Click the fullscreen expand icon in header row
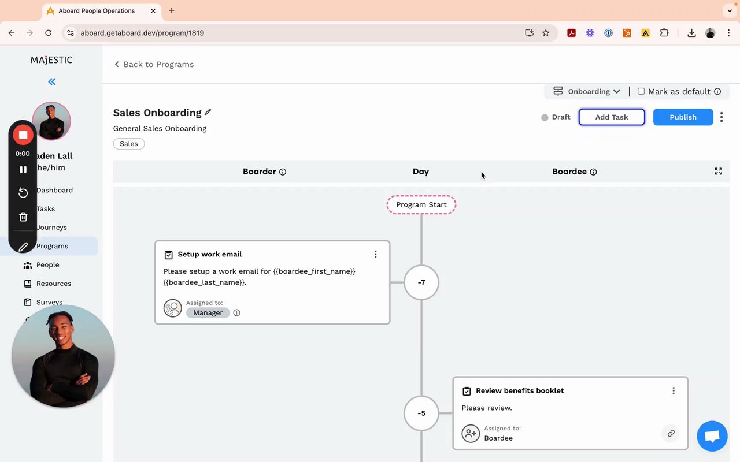The image size is (740, 462). (718, 172)
